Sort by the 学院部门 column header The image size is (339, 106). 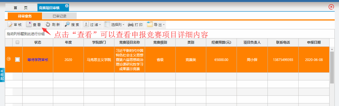pyautogui.click(x=99, y=42)
